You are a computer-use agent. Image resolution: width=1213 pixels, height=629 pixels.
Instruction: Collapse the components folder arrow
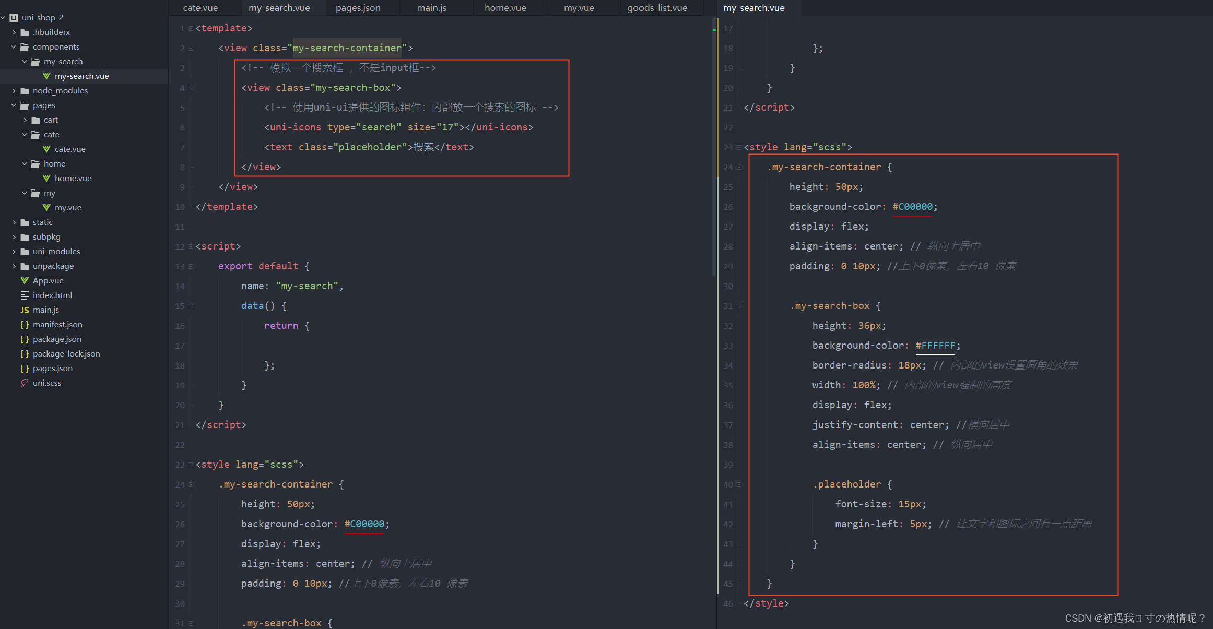pyautogui.click(x=14, y=46)
